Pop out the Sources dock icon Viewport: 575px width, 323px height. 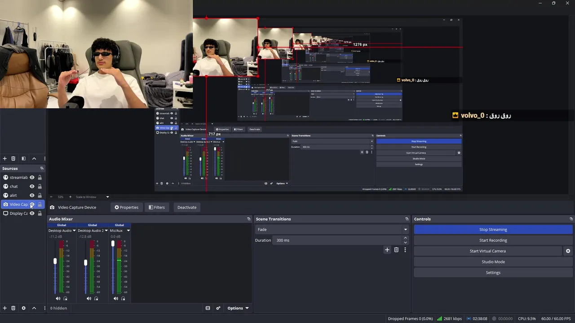42,169
